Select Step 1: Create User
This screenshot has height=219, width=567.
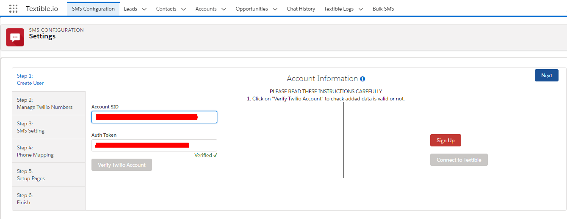click(49, 79)
